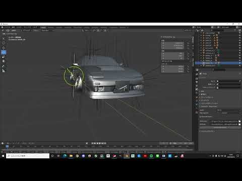Click the Location X field in sidebar
This screenshot has height=181, width=242.
tap(173, 43)
